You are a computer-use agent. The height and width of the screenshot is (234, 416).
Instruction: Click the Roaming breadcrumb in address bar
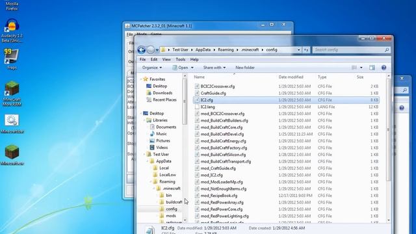(226, 50)
